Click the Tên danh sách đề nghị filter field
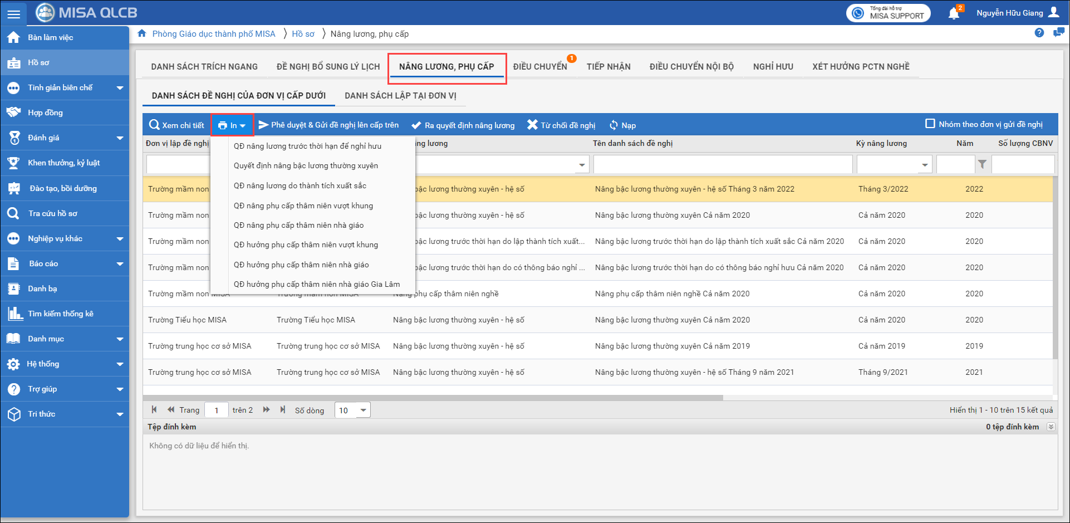Image resolution: width=1070 pixels, height=523 pixels. 722,165
